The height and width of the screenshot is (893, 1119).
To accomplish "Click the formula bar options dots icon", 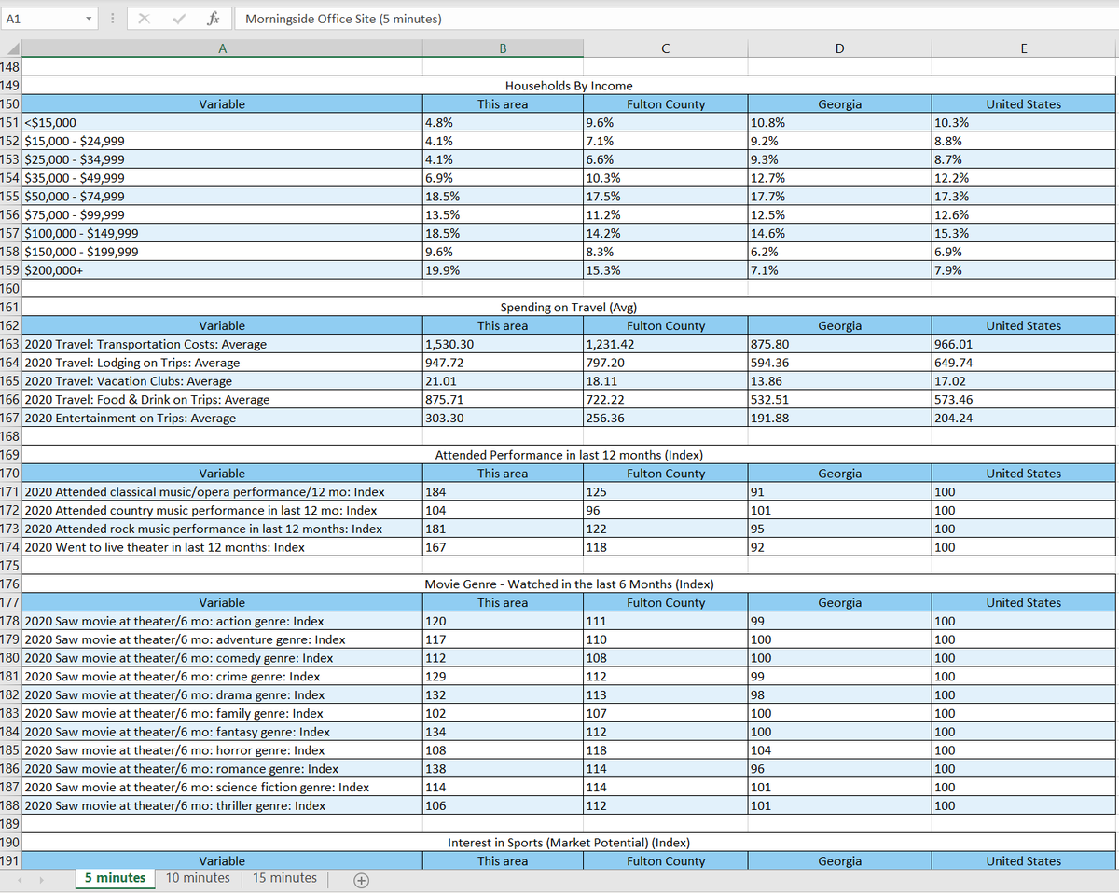I will [x=113, y=18].
